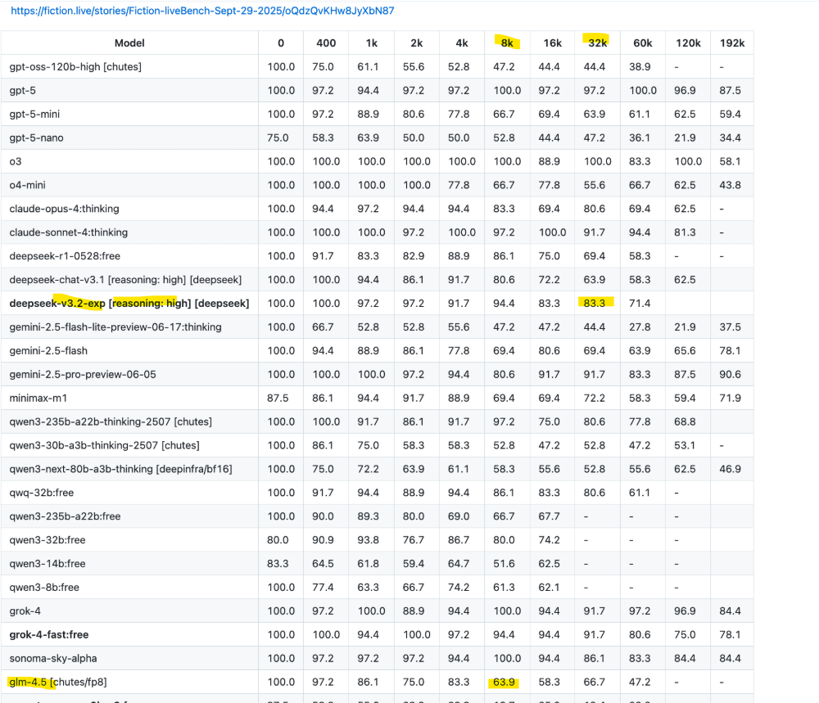
Task: Select the claude-sonnet-4:thinking model name
Action: coord(69,232)
